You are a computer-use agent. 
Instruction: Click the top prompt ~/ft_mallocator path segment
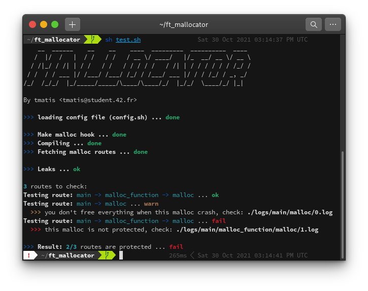click(x=53, y=40)
